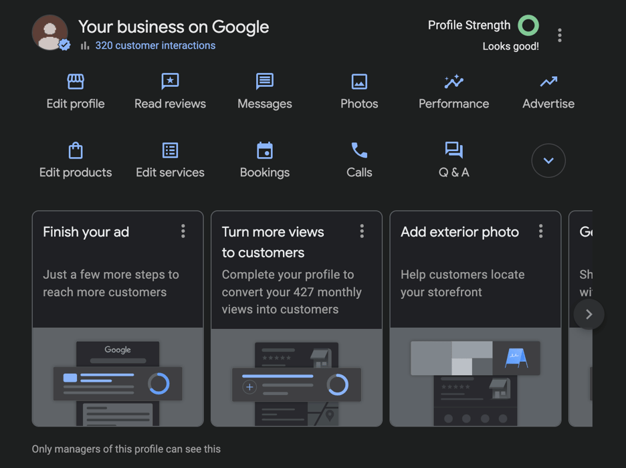Open Advertise trending arrow icon
The width and height of the screenshot is (626, 468).
(x=548, y=82)
